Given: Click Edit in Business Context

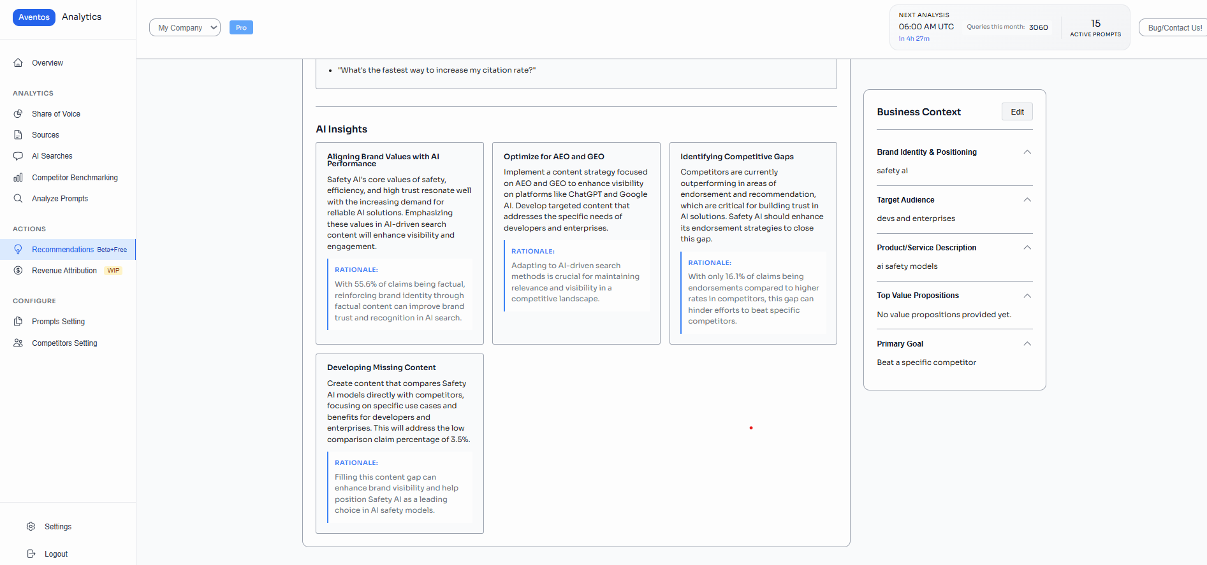Looking at the screenshot, I should pos(1017,112).
